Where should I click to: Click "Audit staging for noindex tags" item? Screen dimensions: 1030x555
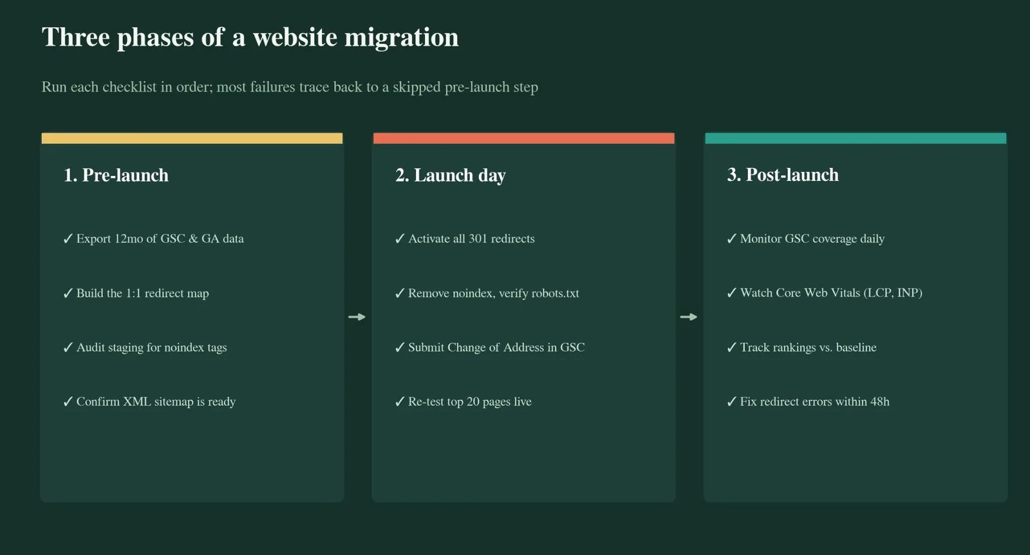pos(152,348)
